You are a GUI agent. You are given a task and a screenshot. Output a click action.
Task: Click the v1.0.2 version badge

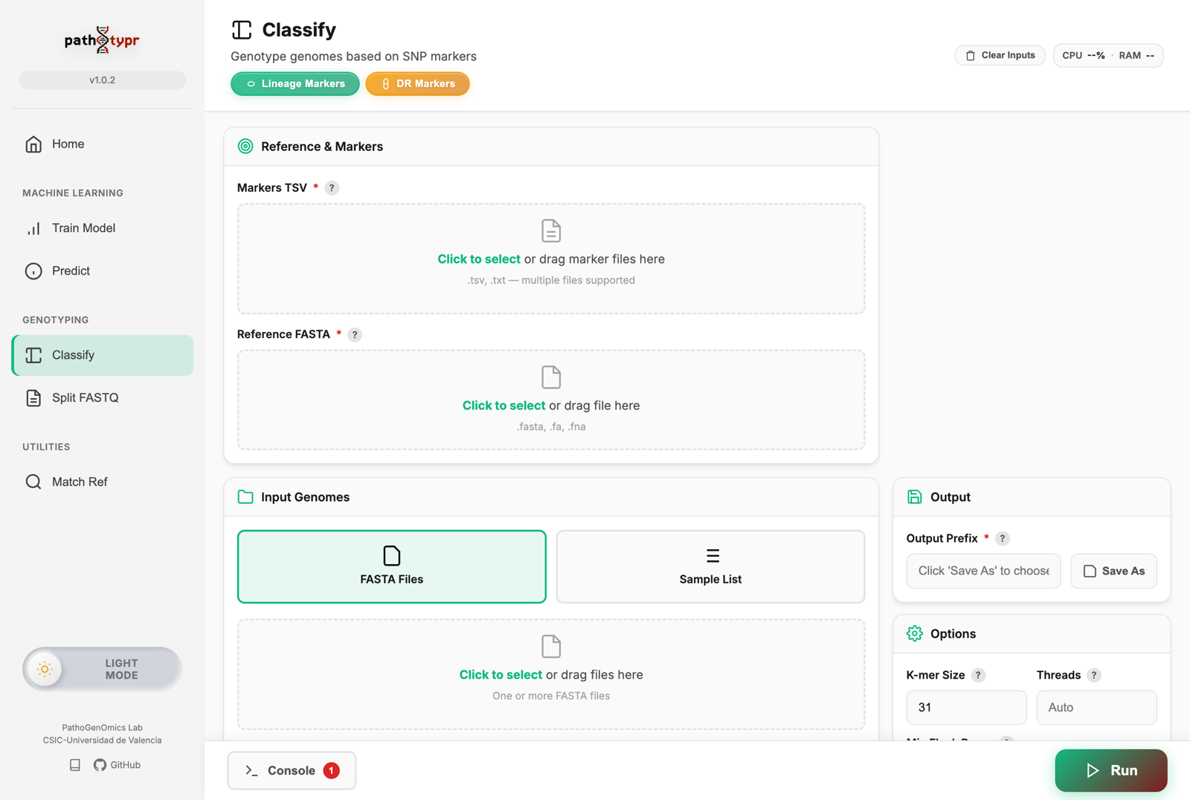coord(102,80)
